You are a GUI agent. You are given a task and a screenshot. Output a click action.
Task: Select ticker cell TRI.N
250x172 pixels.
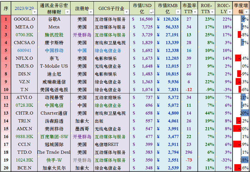click(24, 121)
